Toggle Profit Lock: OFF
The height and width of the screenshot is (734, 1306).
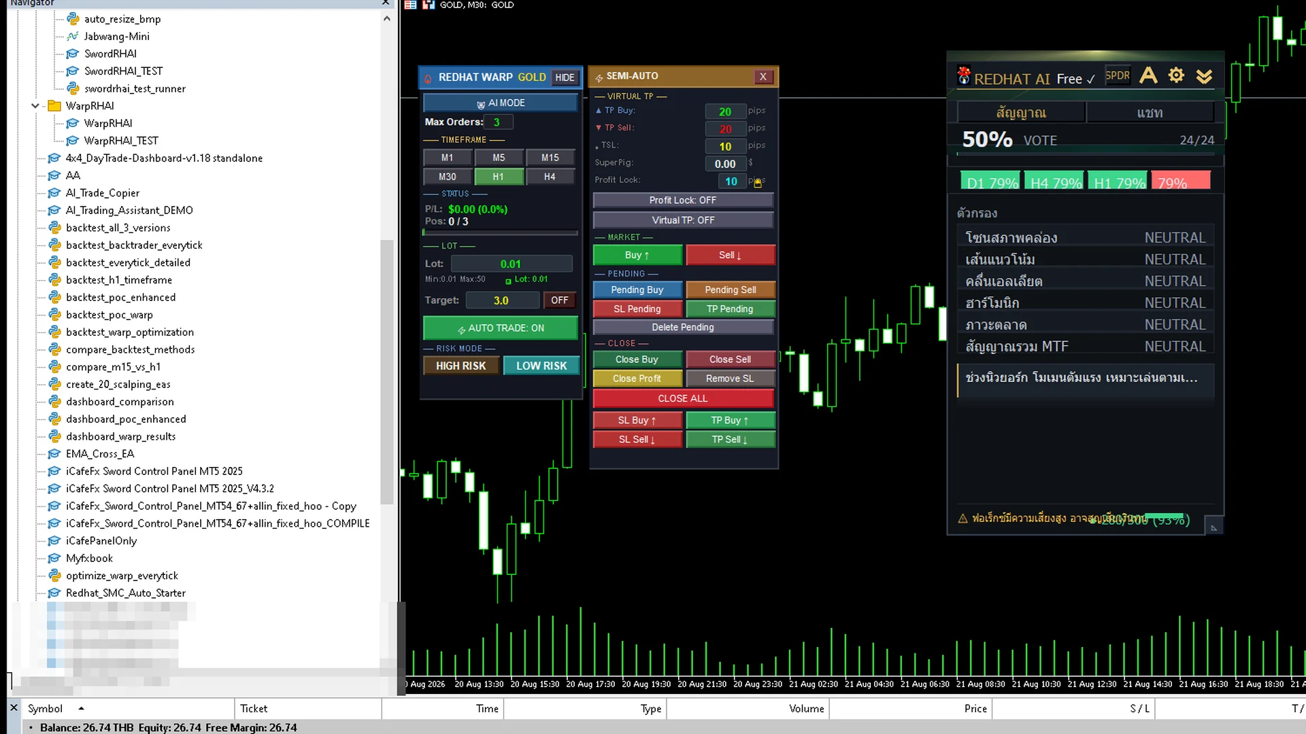coord(683,200)
